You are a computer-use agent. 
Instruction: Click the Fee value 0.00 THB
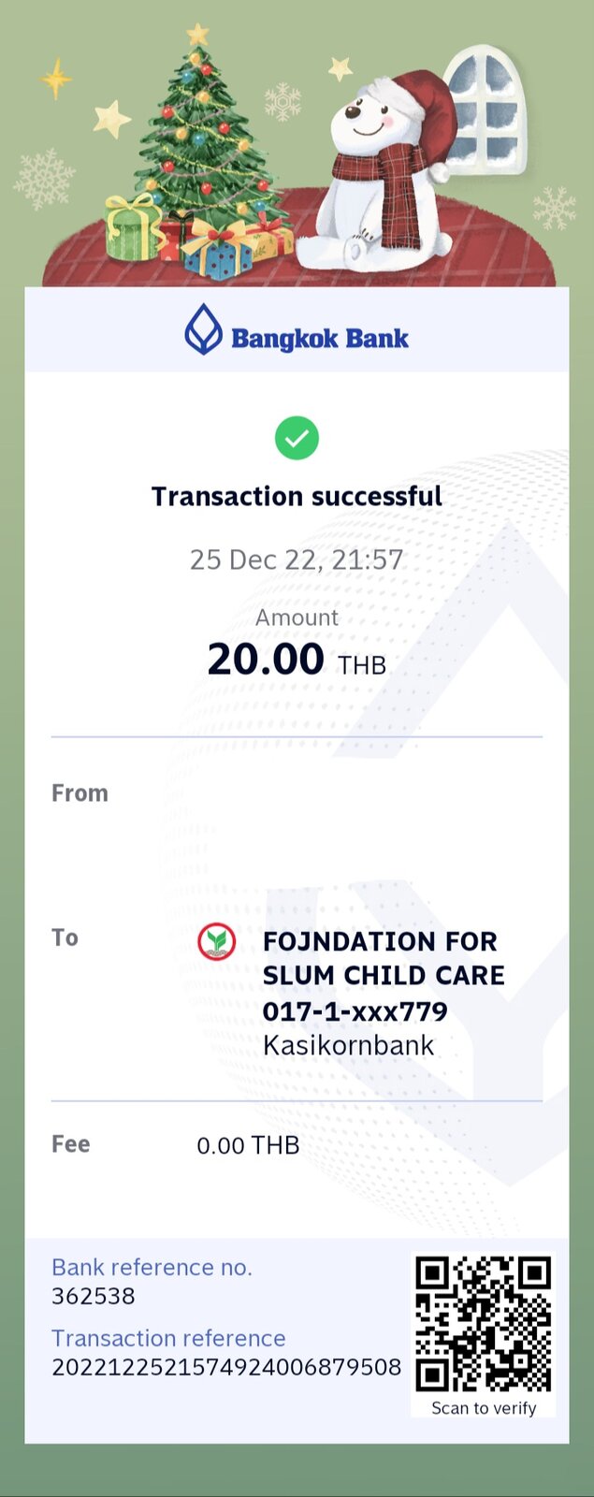point(248,1145)
